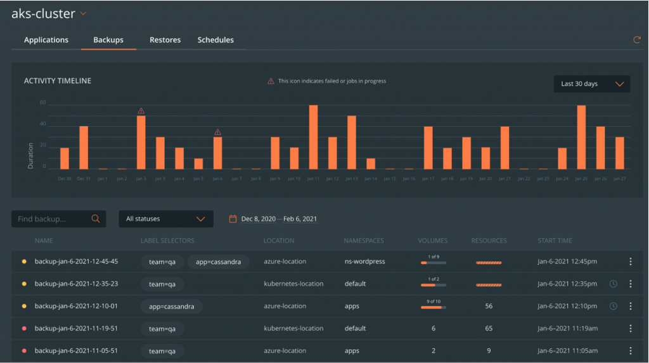Open kebab menu for backup-jan-6-2021-12-45-45
Viewport: 649px width, 363px height.
(x=630, y=262)
